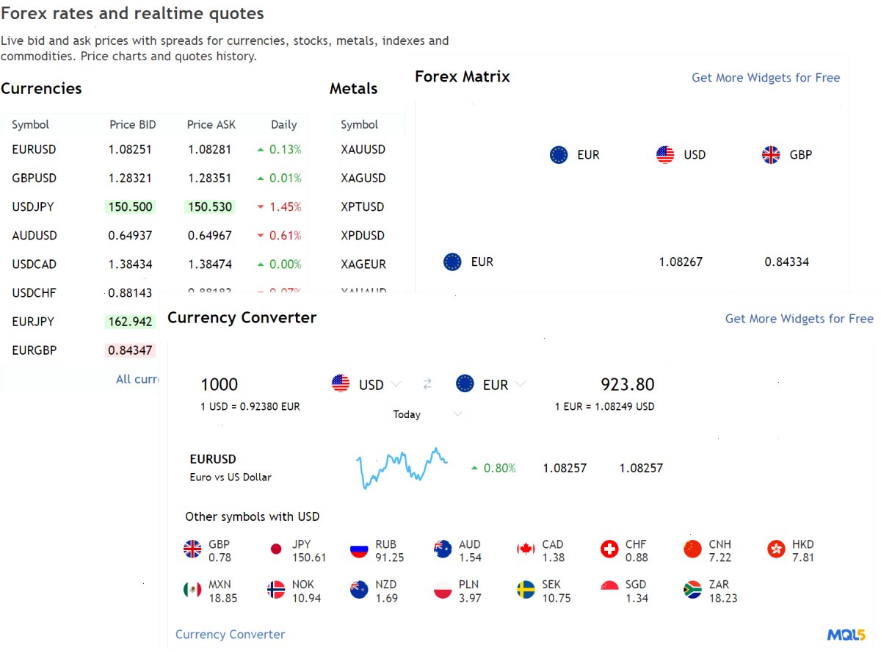
Task: Select the CHF Swiss flag icon
Action: click(x=609, y=549)
